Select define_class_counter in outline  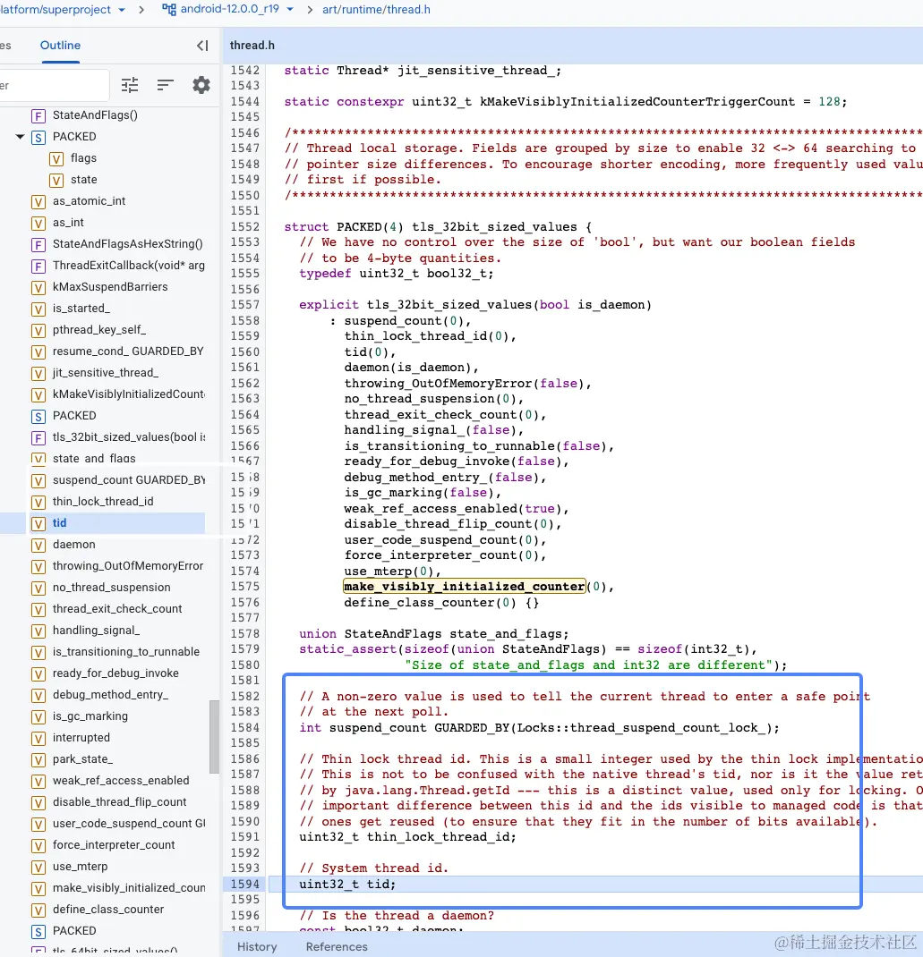point(108,910)
